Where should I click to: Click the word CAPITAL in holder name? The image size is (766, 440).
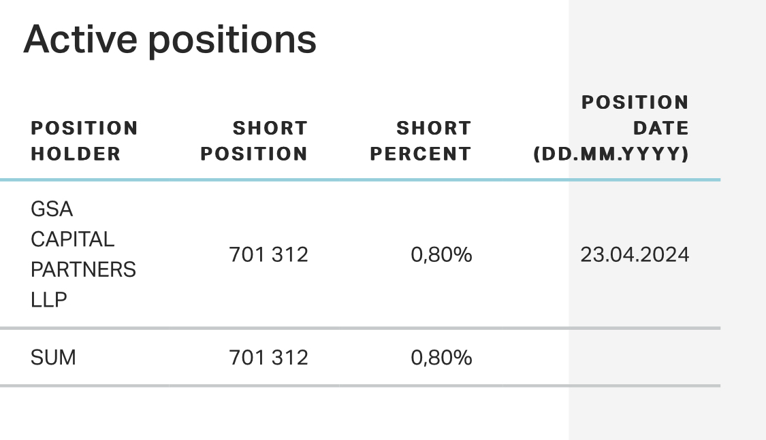(72, 239)
